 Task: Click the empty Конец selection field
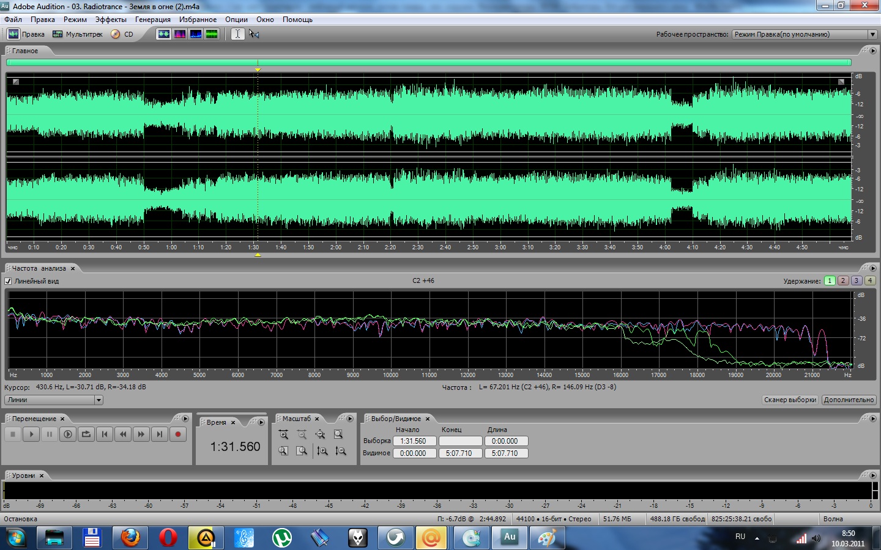tap(460, 441)
